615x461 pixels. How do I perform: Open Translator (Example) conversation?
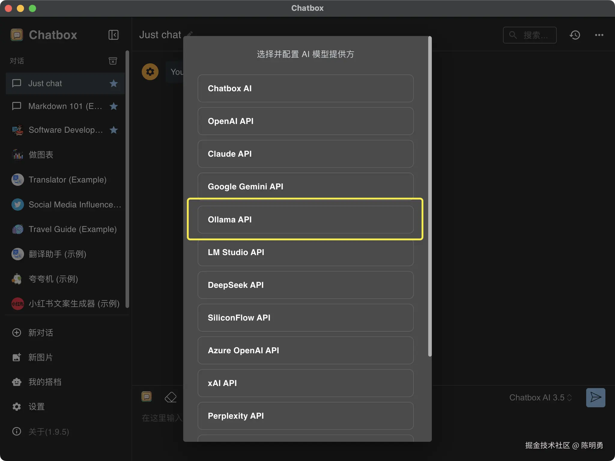[67, 179]
